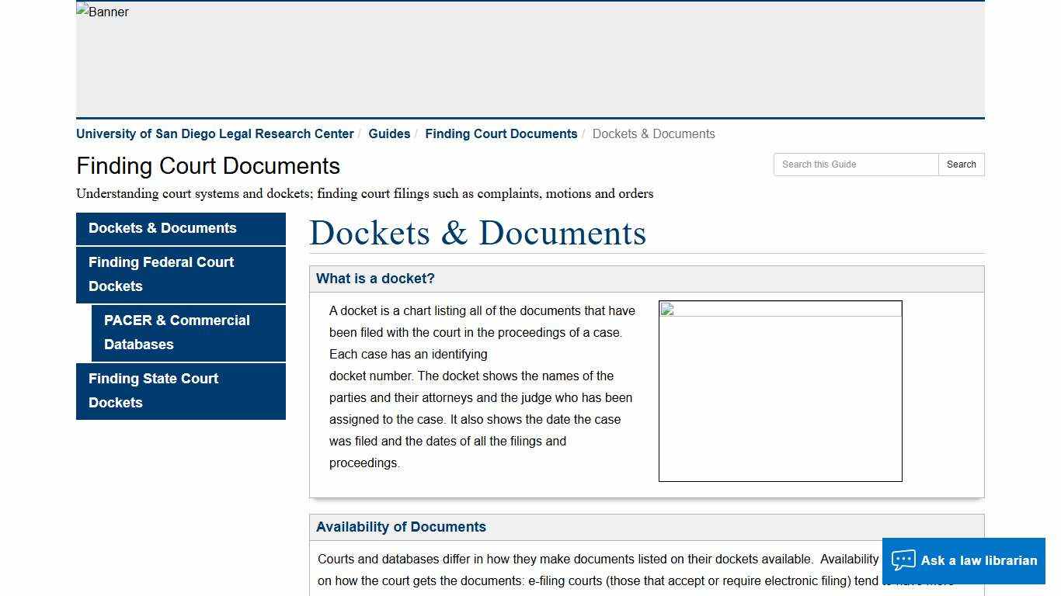Click the Finding Court Documents page title
The image size is (1061, 596).
[x=207, y=166]
